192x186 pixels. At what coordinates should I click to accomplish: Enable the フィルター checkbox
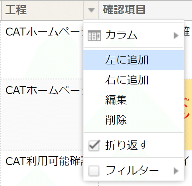coord(94,171)
